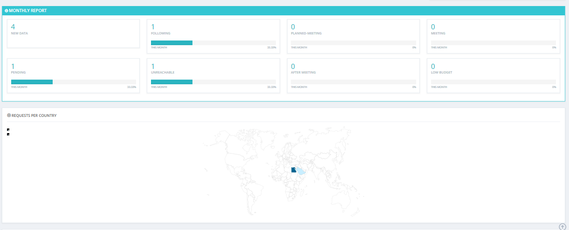Open the New Data card showing 4

coord(73,34)
